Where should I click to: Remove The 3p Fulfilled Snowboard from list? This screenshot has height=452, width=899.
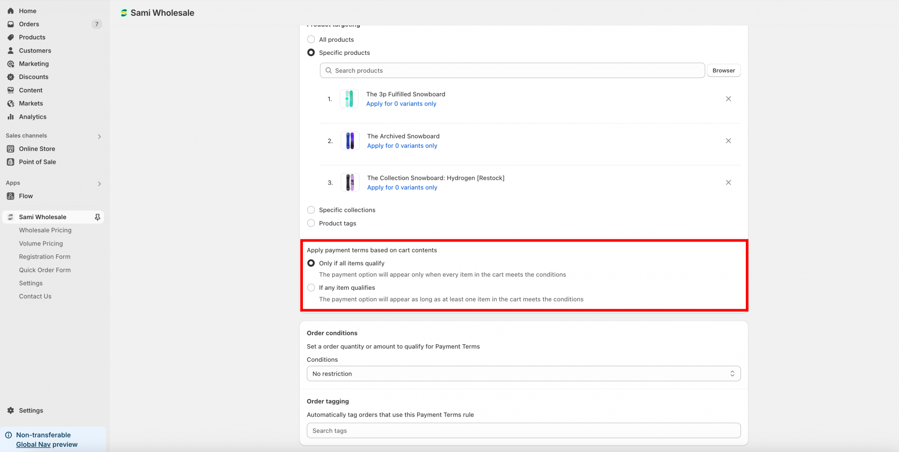click(x=728, y=99)
